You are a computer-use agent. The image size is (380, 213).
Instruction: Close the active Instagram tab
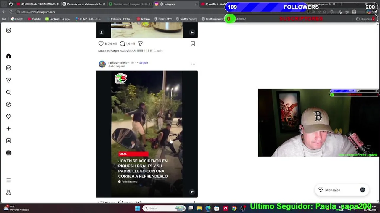(196, 4)
